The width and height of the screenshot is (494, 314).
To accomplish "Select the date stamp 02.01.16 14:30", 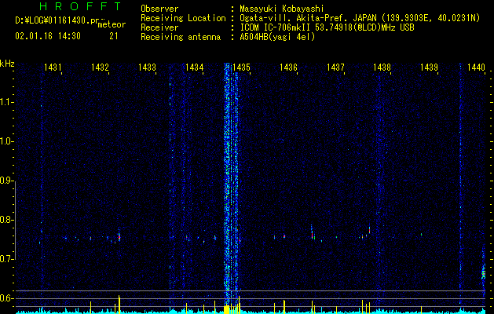I will [x=48, y=36].
